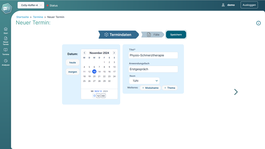265x149 pixels.
Task: Open the Analysen chart icon
Action: tap(6, 61)
